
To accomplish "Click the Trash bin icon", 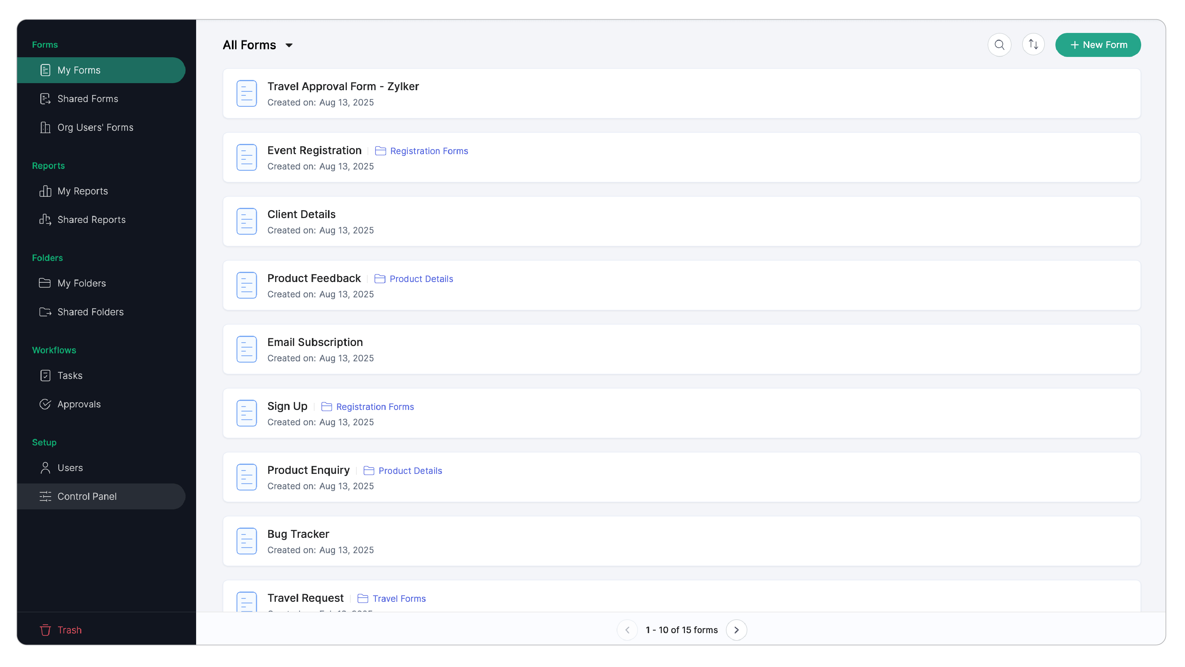I will (45, 630).
